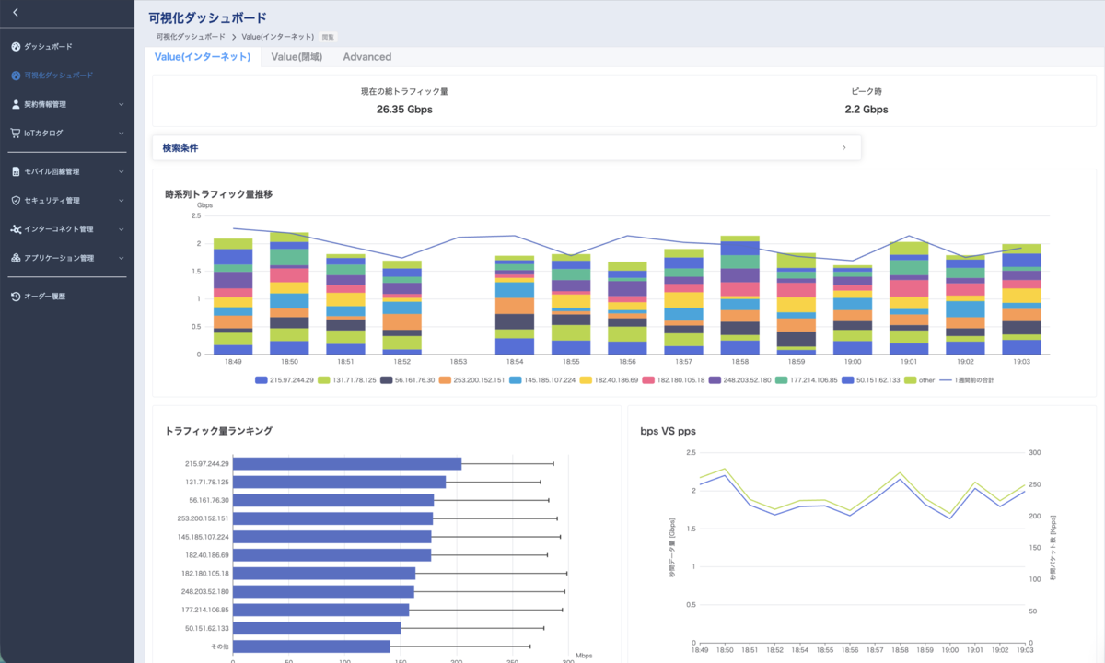This screenshot has width=1105, height=663.
Task: Click the 18:58 stacked bar in the time series chart
Action: click(x=739, y=296)
